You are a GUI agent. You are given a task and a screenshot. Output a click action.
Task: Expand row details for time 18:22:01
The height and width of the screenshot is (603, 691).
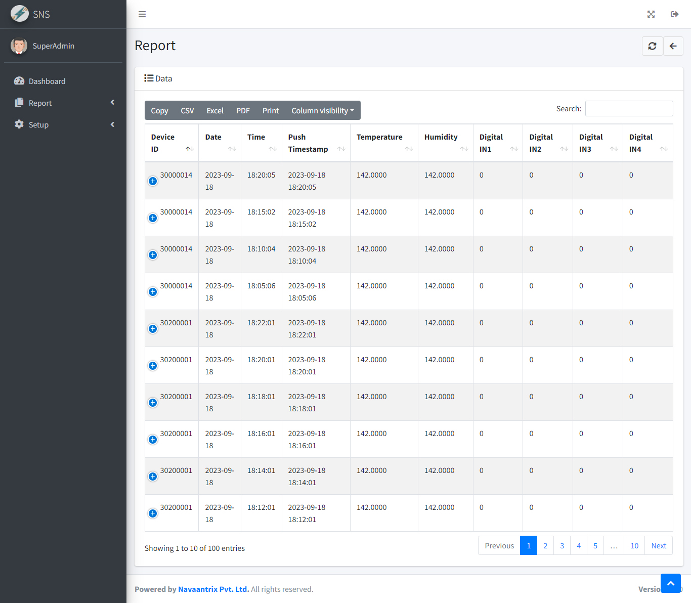pyautogui.click(x=153, y=329)
